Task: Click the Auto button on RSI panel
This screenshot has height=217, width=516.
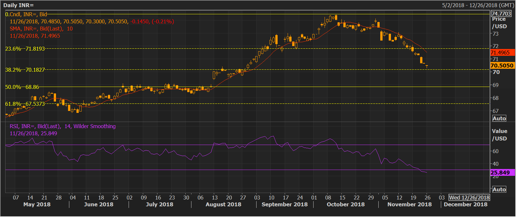Action: tap(499, 189)
